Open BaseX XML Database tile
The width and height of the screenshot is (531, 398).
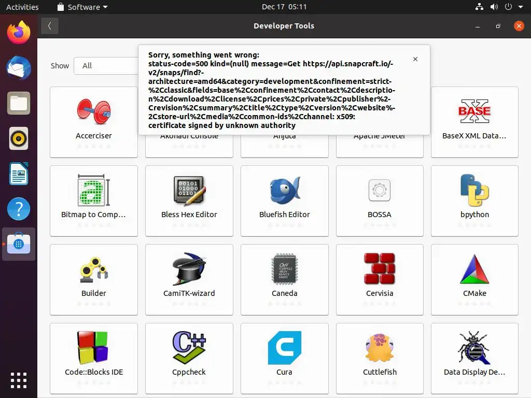(474, 122)
